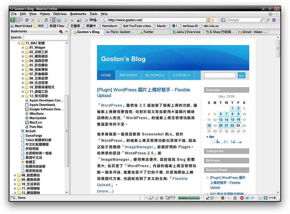Switch to the Twitter tab
290x214 pixels.
click(153, 32)
